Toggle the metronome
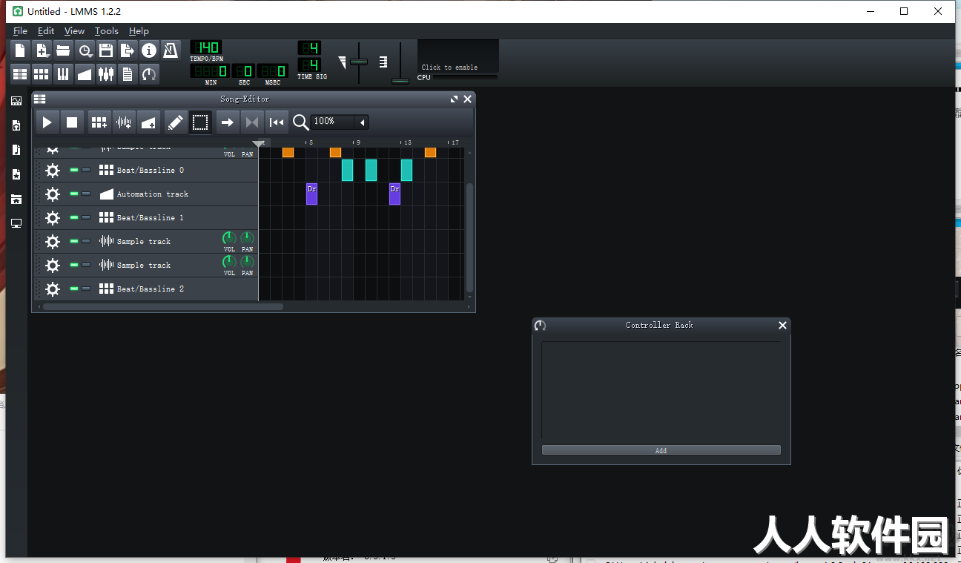This screenshot has width=961, height=563. 171,50
